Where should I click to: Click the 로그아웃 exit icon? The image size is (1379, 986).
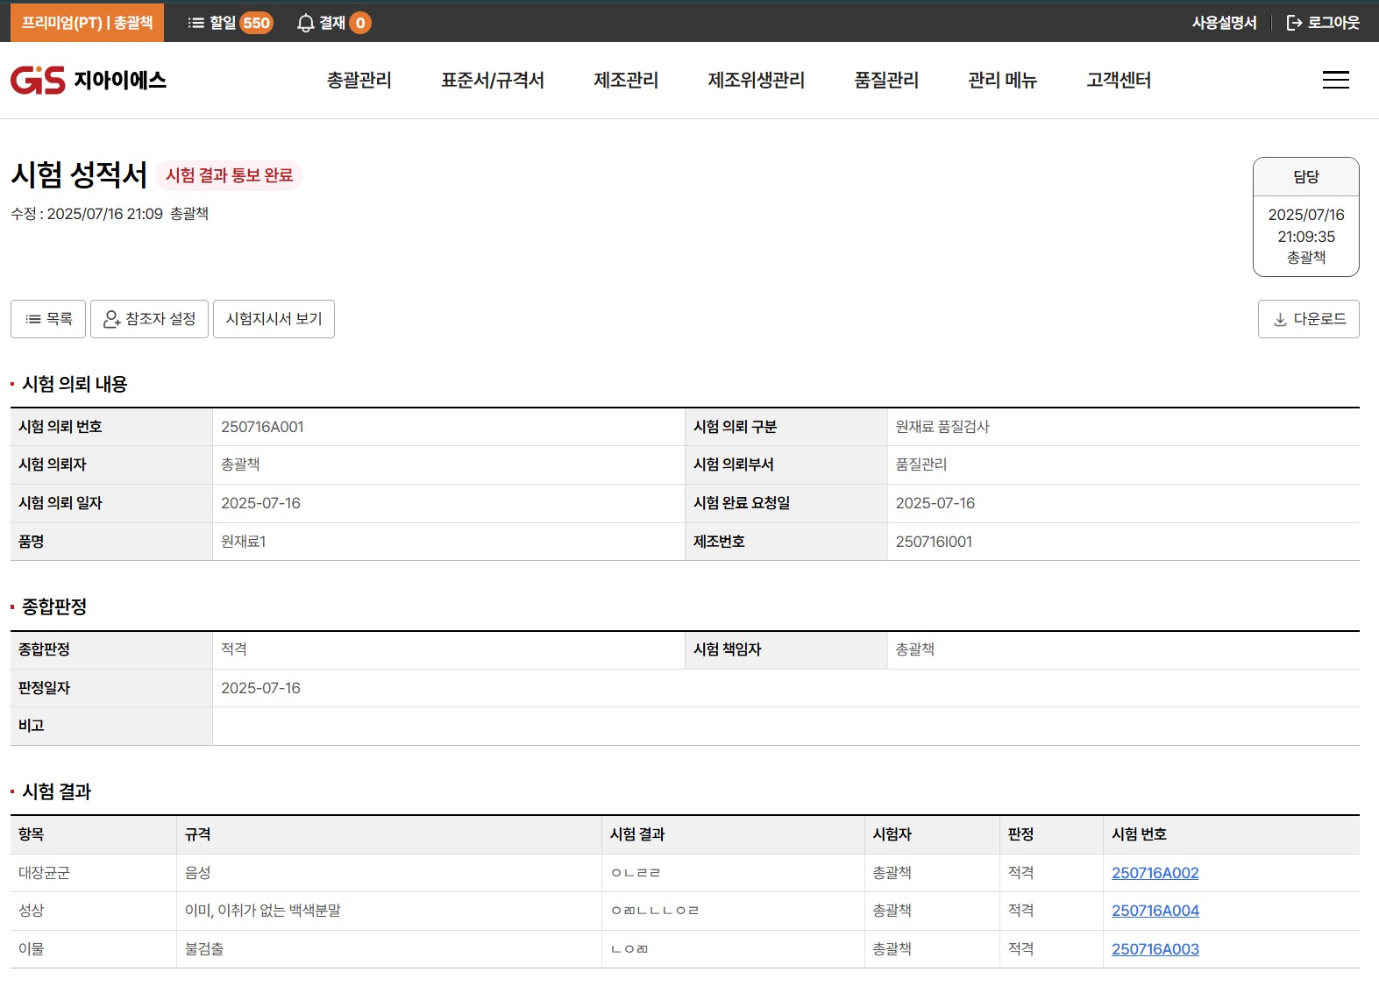pyautogui.click(x=1294, y=23)
